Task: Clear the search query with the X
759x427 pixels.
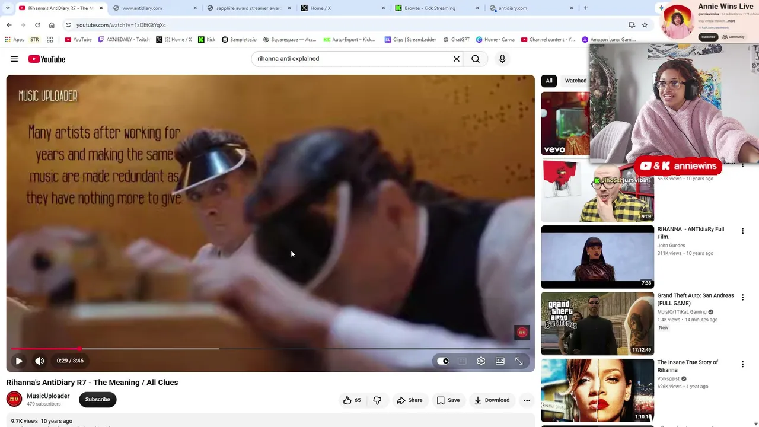Action: pyautogui.click(x=457, y=59)
